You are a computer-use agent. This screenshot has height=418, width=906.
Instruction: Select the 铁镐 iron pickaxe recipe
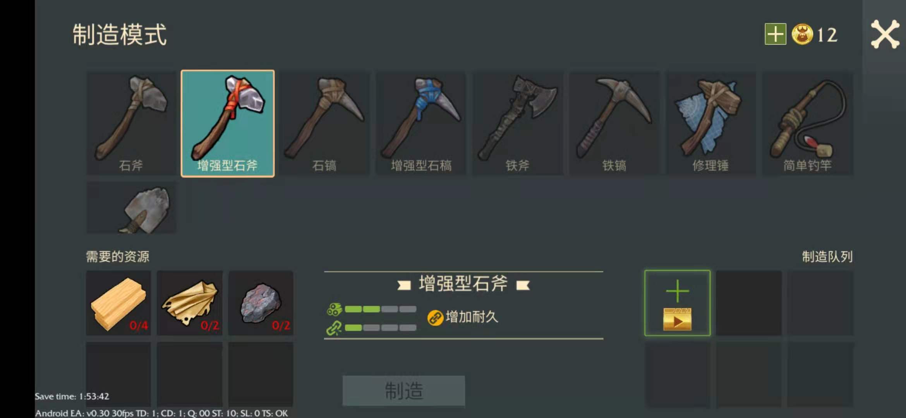[614, 123]
